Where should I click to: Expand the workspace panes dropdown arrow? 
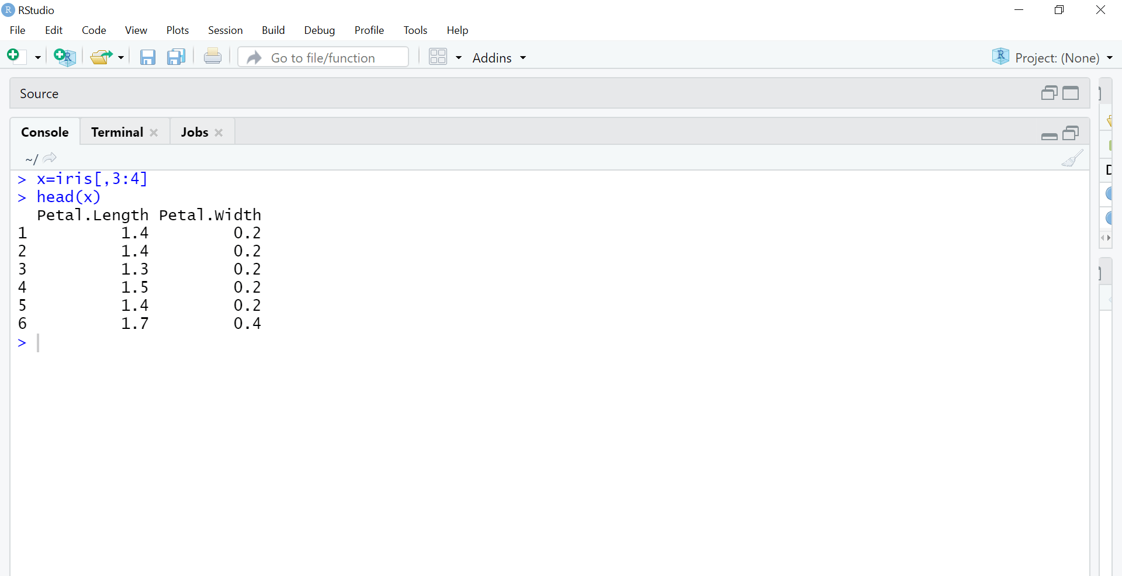(459, 58)
